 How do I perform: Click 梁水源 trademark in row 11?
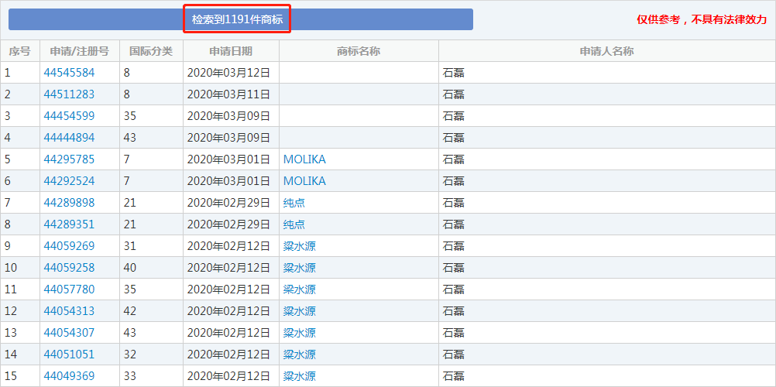coord(300,289)
